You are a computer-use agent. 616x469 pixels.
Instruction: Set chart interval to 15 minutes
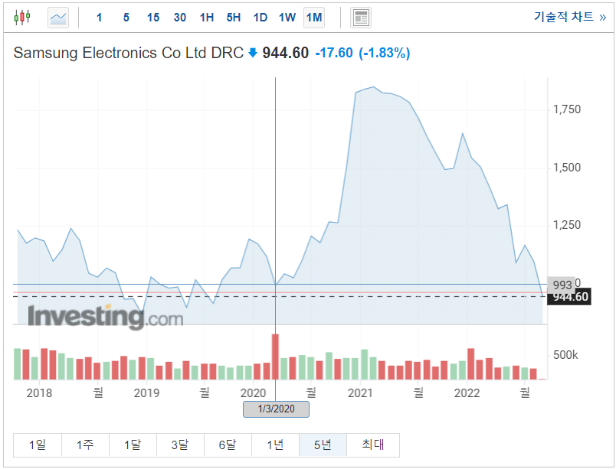point(152,18)
